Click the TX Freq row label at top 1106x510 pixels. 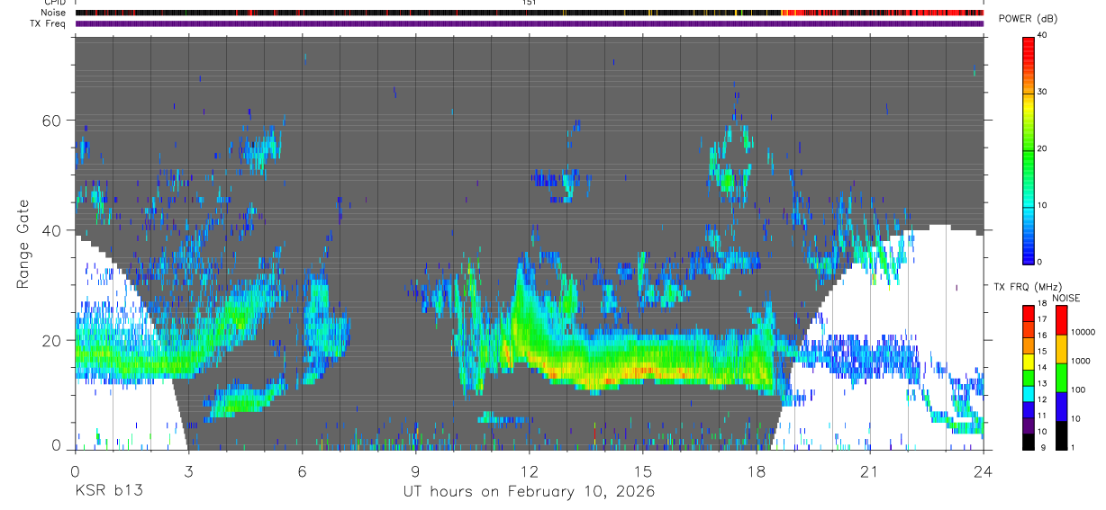(48, 22)
